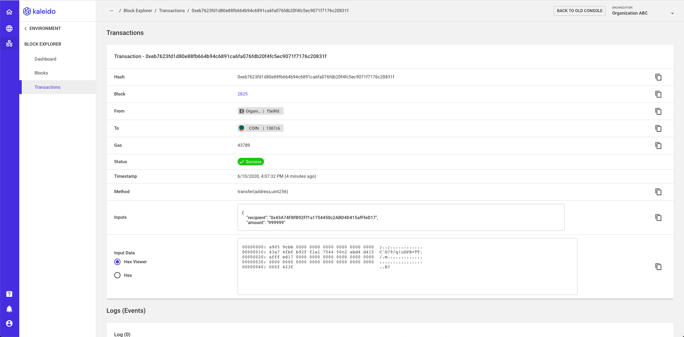The height and width of the screenshot is (337, 684).
Task: Open the user account icon in sidebar
Action: (x=10, y=323)
